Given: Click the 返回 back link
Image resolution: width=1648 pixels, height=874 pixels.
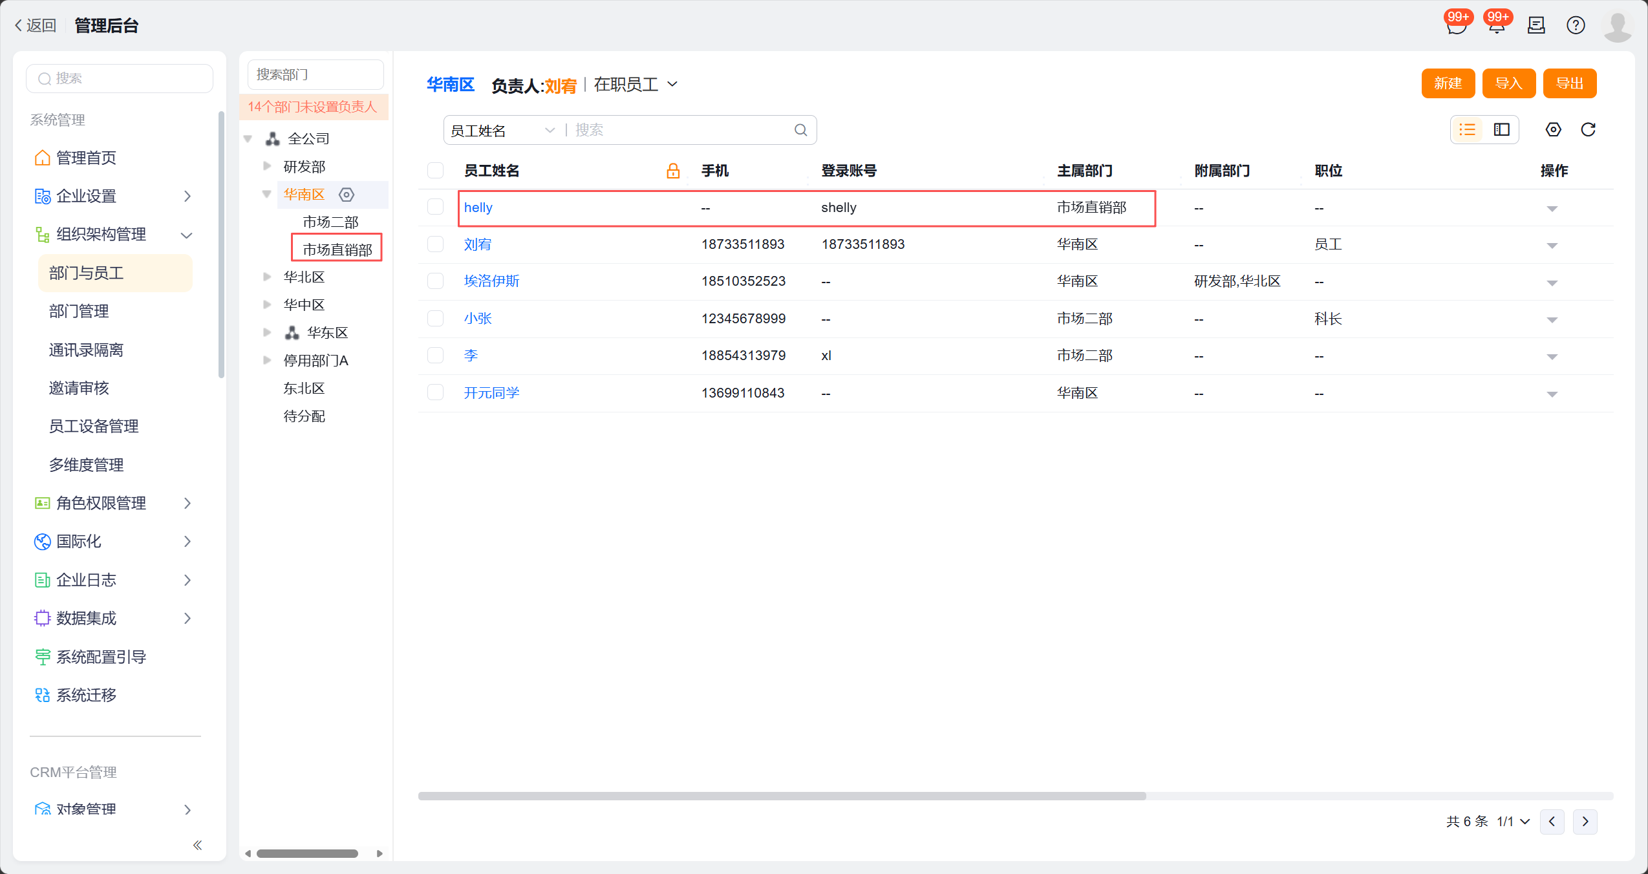Looking at the screenshot, I should pyautogui.click(x=36, y=25).
